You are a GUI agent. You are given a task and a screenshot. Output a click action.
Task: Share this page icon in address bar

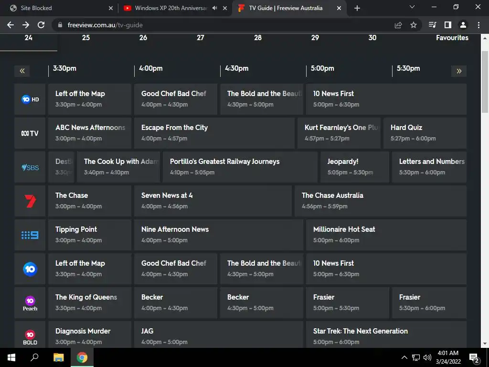click(398, 25)
